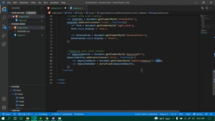Open Windows taskbar search
This screenshot has width=215, height=121.
point(9,118)
